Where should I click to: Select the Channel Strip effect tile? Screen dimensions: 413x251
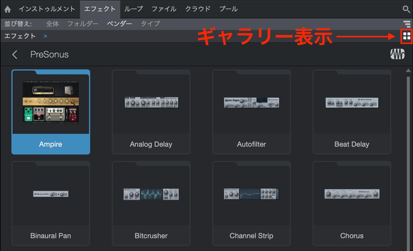click(252, 203)
